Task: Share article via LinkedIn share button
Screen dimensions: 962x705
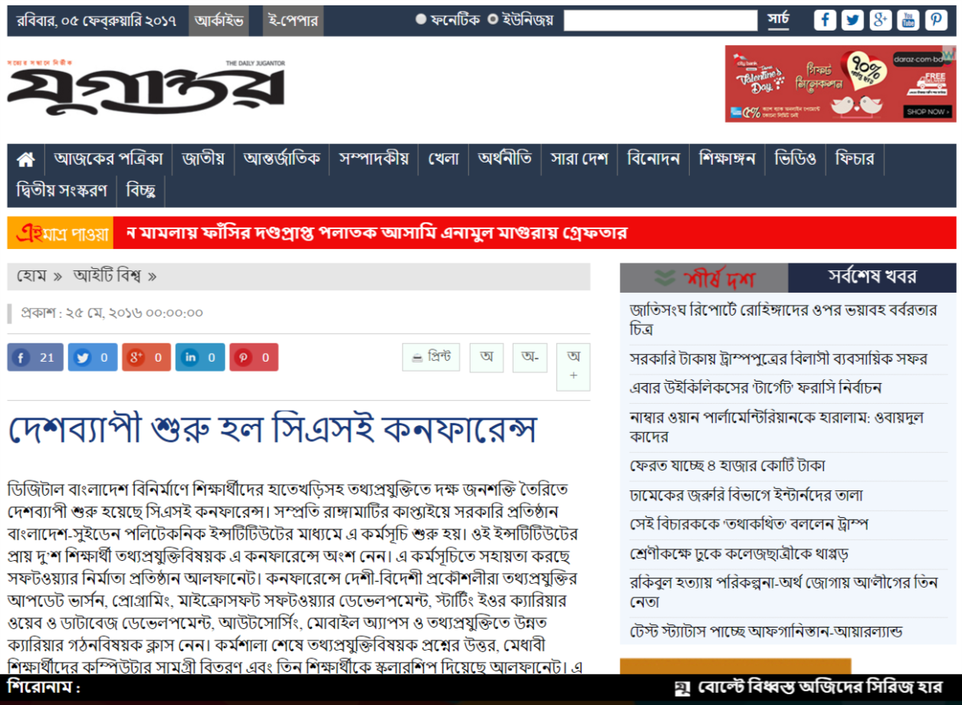Action: click(200, 357)
